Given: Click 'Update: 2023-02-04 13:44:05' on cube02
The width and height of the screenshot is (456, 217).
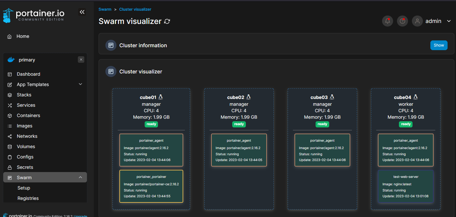Looking at the screenshot, I should [239, 160].
